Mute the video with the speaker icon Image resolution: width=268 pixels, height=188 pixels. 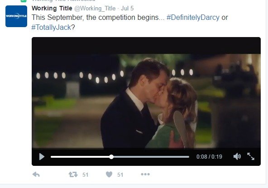pos(237,156)
